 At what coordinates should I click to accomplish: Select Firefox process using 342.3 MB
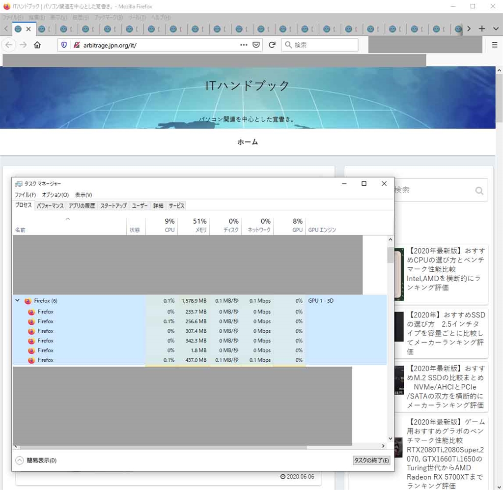tap(199, 341)
